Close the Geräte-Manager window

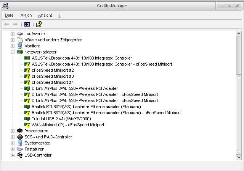(237, 6)
